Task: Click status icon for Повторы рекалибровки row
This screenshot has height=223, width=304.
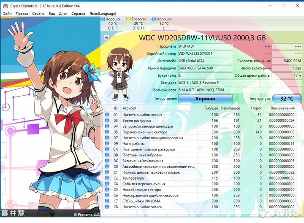Action: [x=107, y=155]
